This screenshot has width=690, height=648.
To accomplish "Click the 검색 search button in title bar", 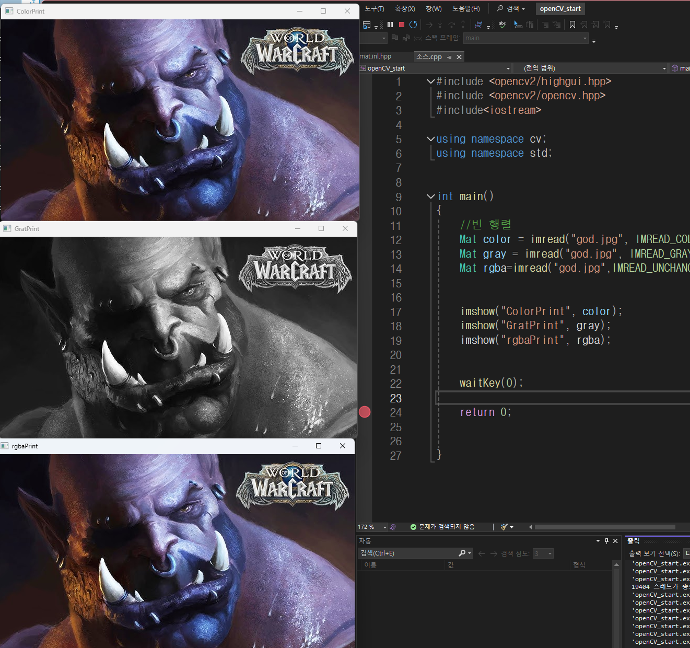I will click(511, 8).
